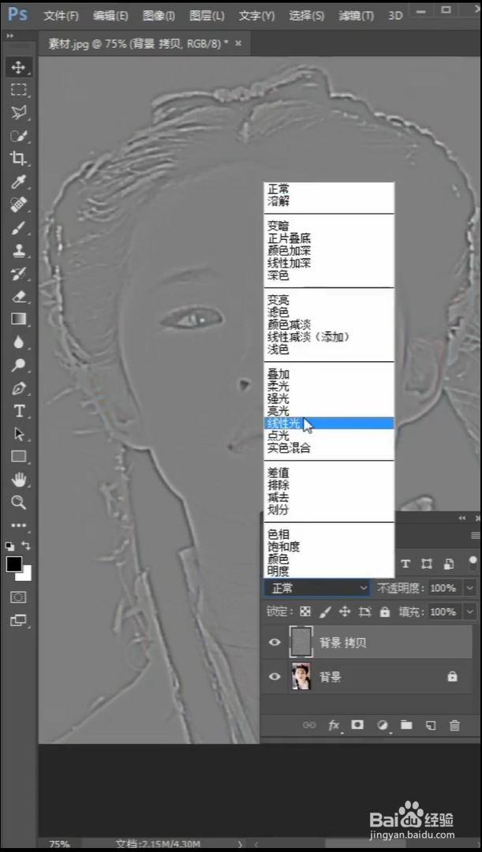Open the Edit Toolbar three-dots menu
Screen dimensions: 482x852
point(18,525)
